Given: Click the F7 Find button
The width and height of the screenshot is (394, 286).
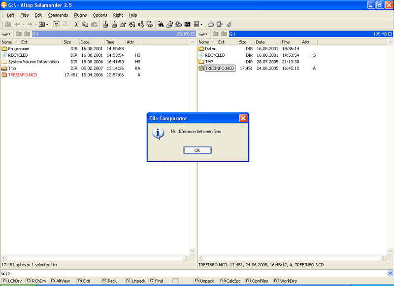Looking at the screenshot, I should pyautogui.click(x=156, y=281).
